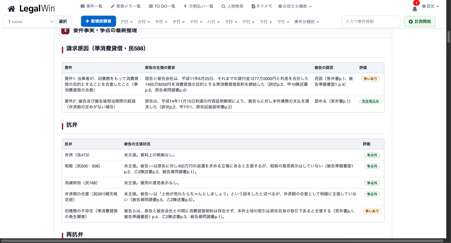Screen dimensions: 451x243
Task: Expand the ワ行 dropdown
Action: (283, 22)
